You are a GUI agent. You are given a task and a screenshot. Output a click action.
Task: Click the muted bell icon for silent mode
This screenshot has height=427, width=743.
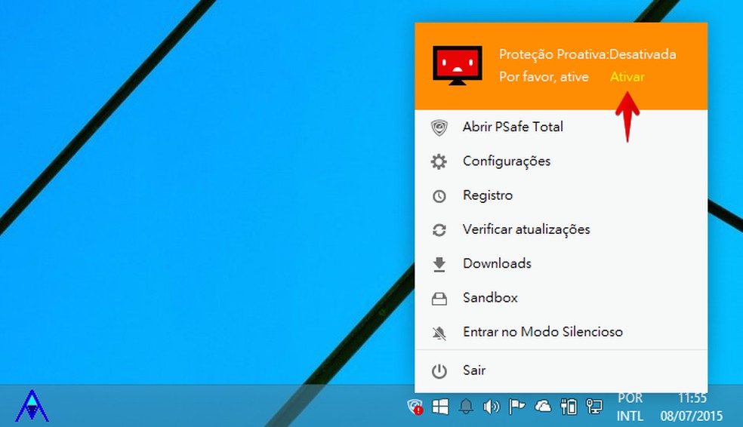point(439,333)
